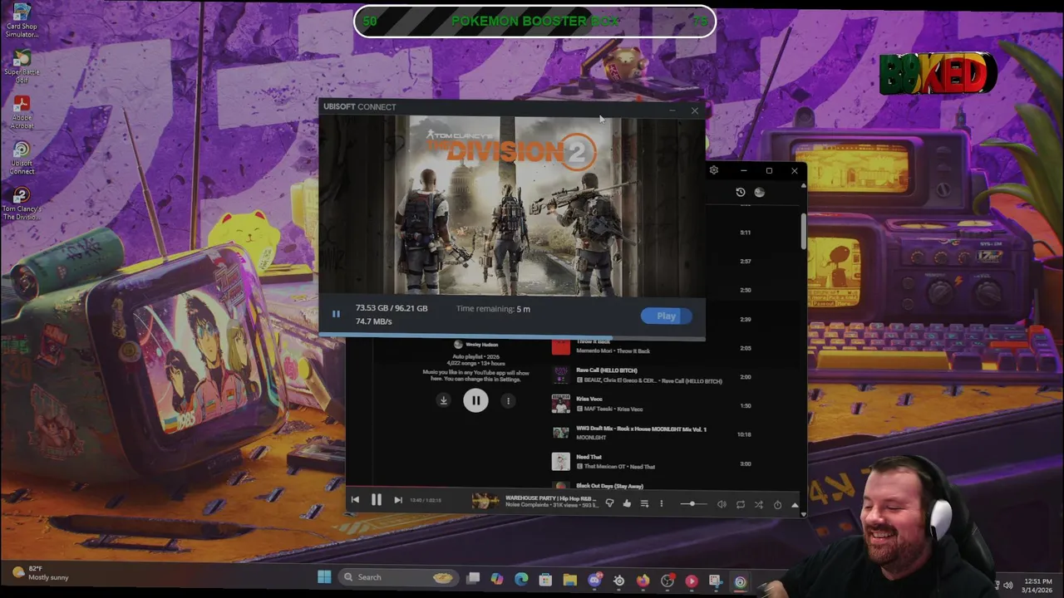Viewport: 1064px width, 598px height.
Task: Open the clock showing 12:51 PM
Action: pyautogui.click(x=1038, y=585)
